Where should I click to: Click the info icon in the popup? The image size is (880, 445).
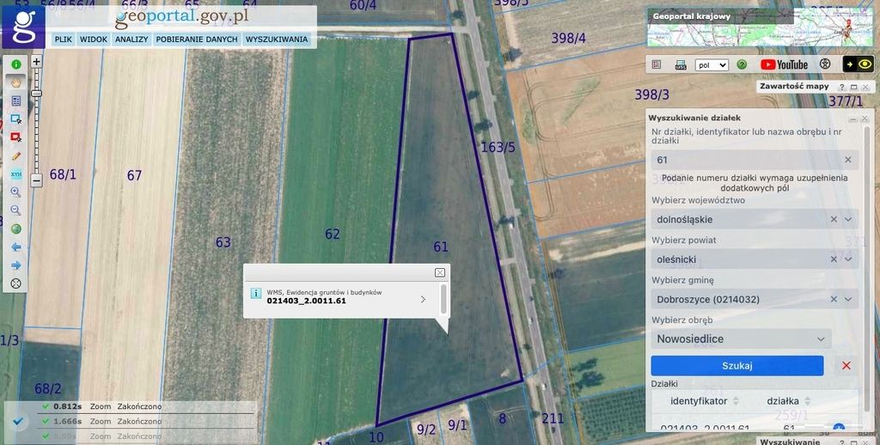pyautogui.click(x=256, y=294)
